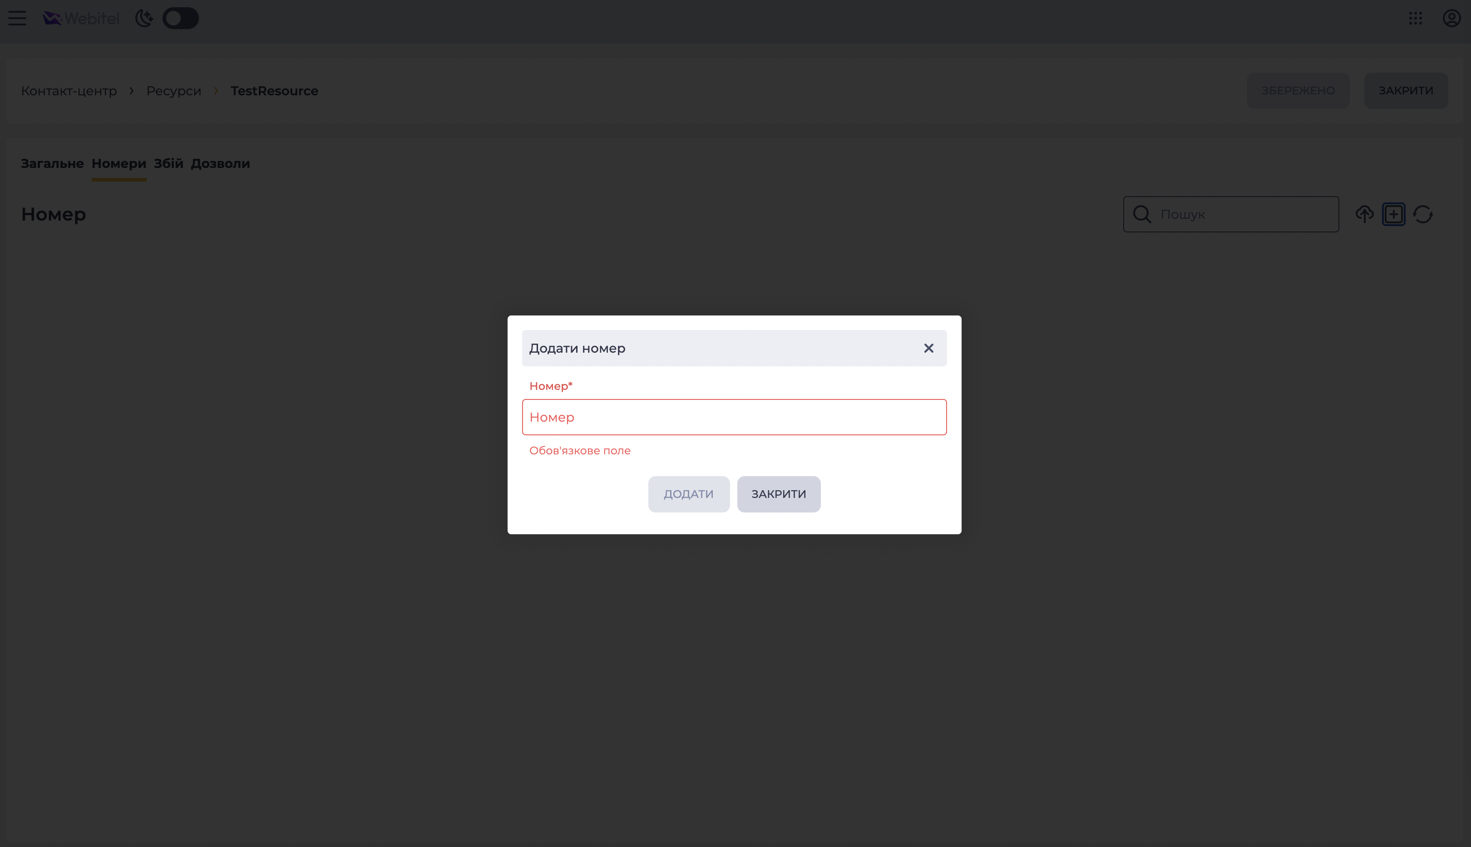Image resolution: width=1471 pixels, height=847 pixels.
Task: Click the Обов'язкове поле error message
Action: 580,450
